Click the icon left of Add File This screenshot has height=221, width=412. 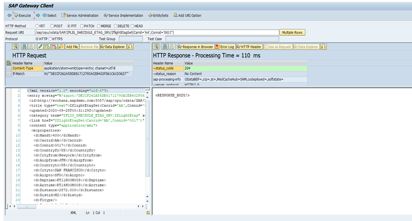click(61, 47)
